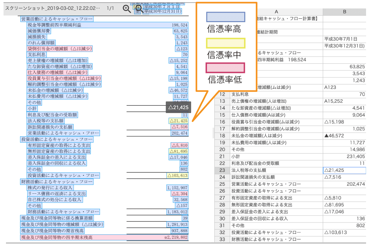Screen dimensions: 371x249
Task: Click the pink 現金及び現金同等物の四半期末残高 row label
Action: [57, 237]
